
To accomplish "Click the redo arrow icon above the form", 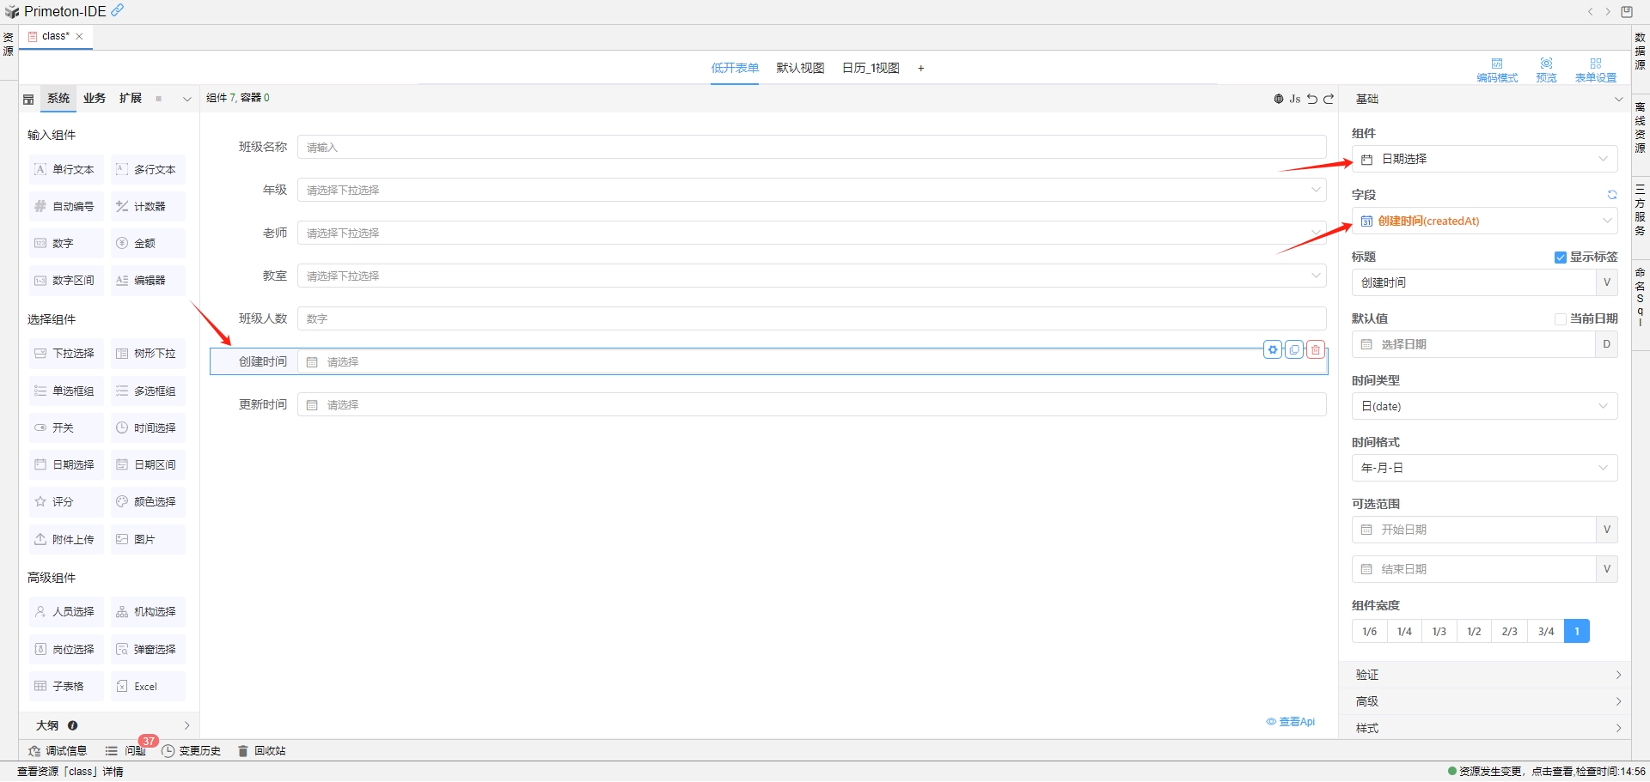I will pos(1328,98).
